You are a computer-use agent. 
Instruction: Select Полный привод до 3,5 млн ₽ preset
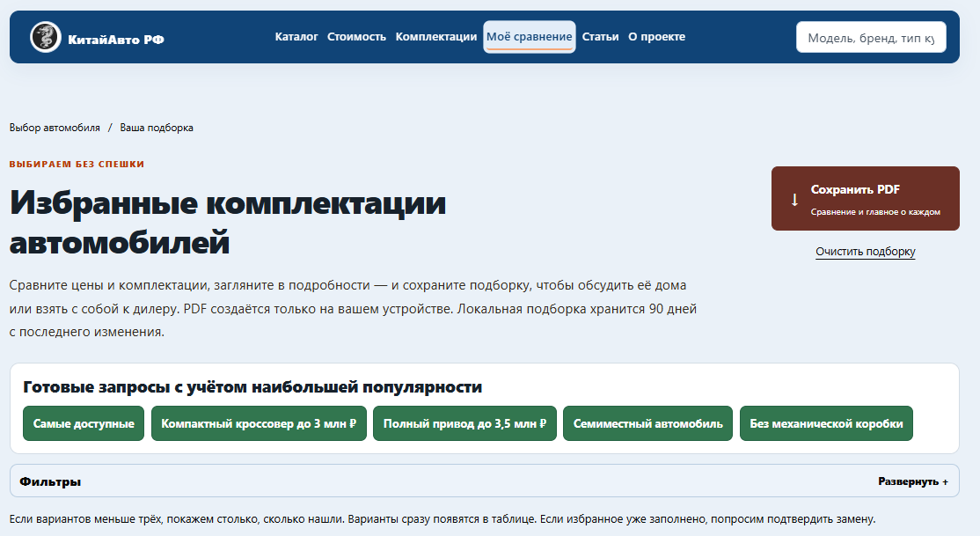point(464,423)
